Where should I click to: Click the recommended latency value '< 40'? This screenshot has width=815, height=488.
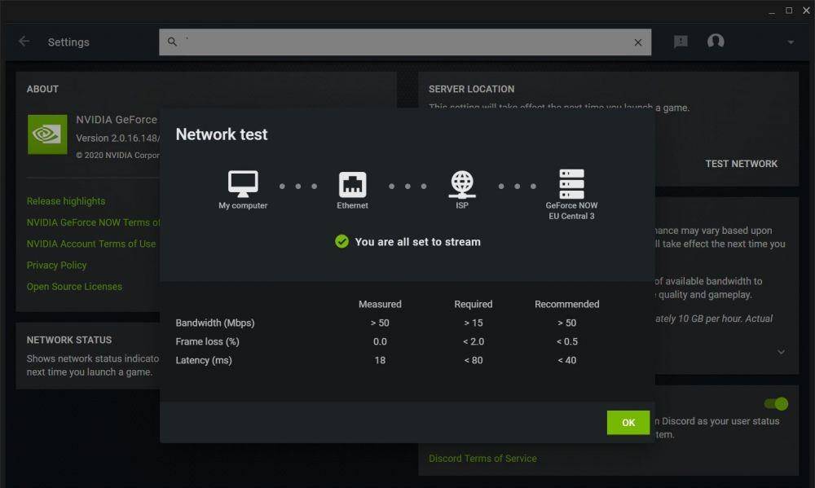point(566,360)
